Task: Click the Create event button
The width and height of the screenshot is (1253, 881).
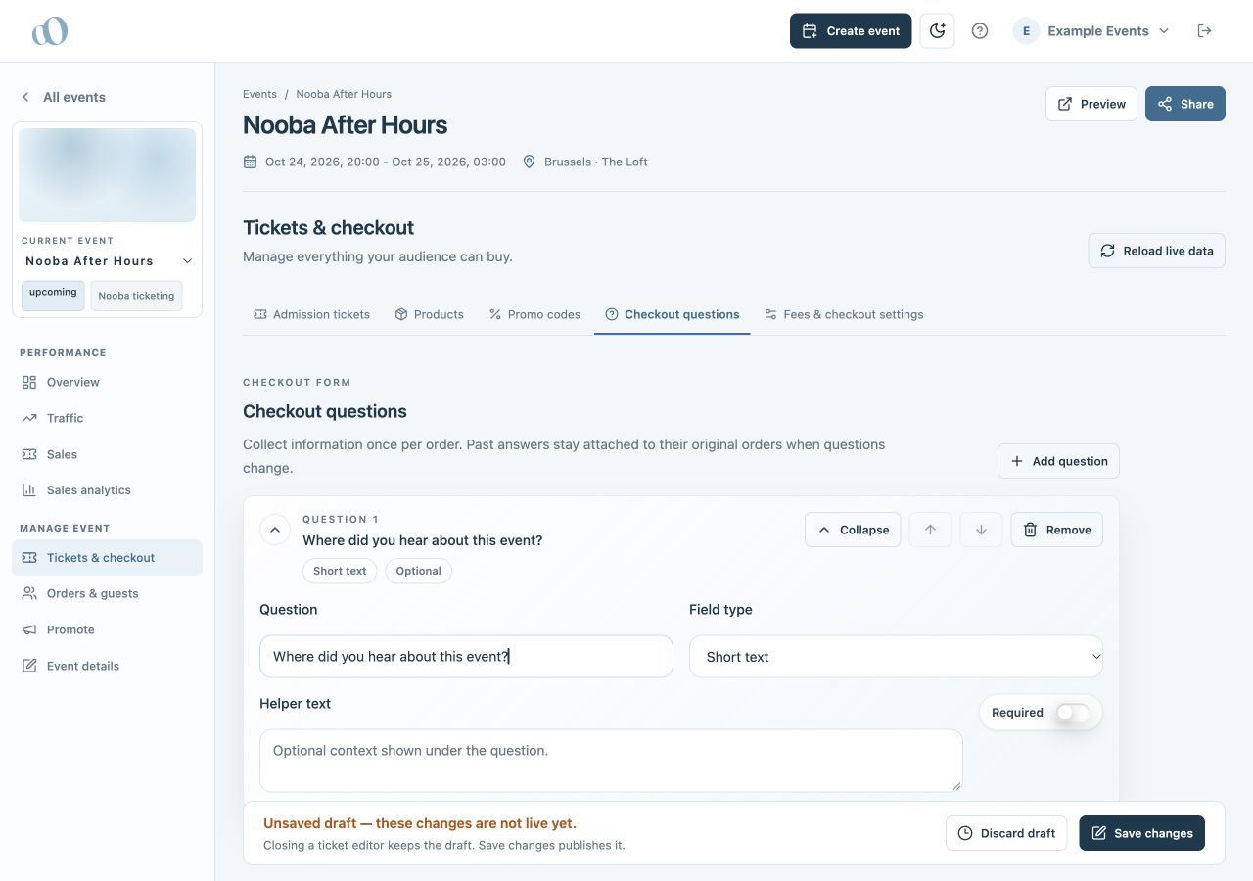Action: click(x=851, y=31)
